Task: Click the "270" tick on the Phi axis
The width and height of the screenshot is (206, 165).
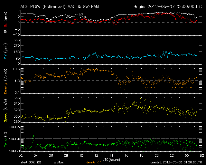Action: 17,45
